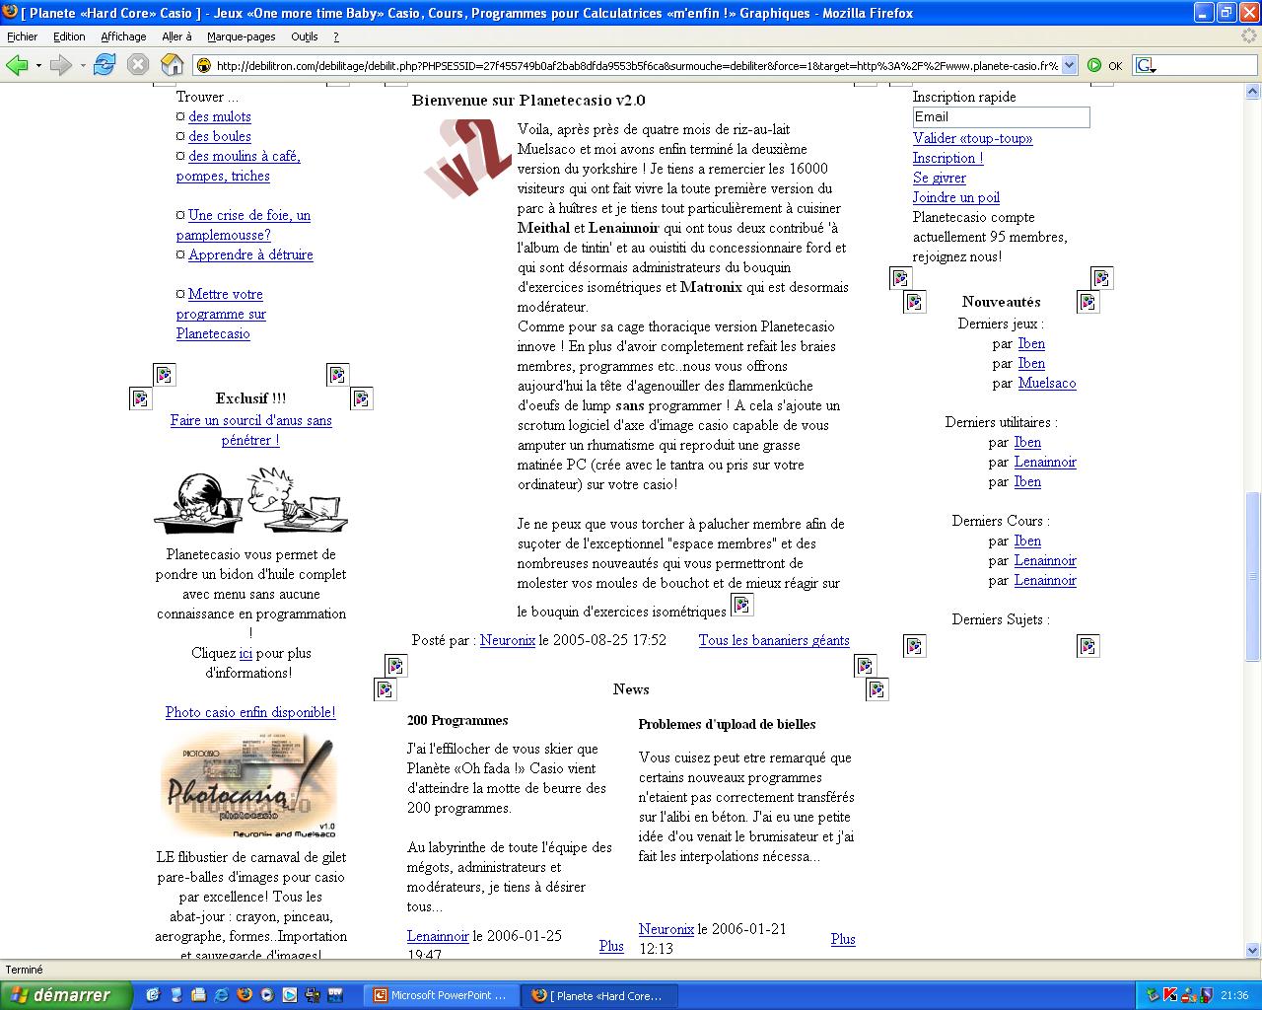Open the Edition menu

pyautogui.click(x=69, y=36)
